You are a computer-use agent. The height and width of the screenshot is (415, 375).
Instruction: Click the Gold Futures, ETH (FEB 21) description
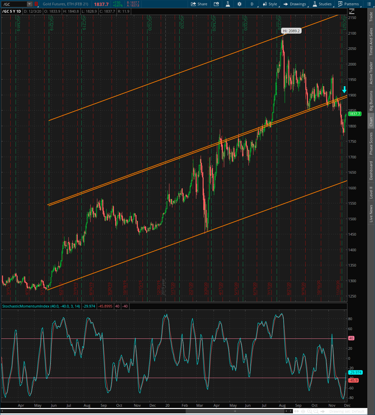[x=65, y=4]
